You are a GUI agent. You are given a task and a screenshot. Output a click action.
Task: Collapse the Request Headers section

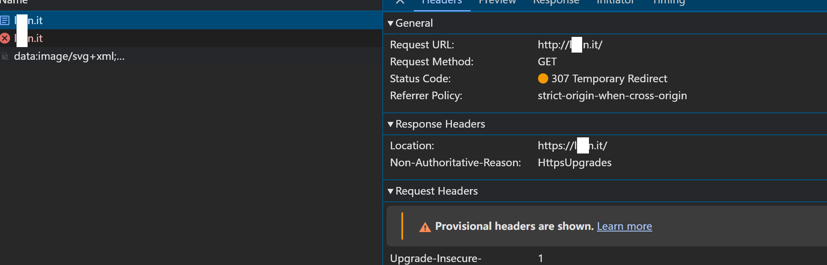[390, 191]
